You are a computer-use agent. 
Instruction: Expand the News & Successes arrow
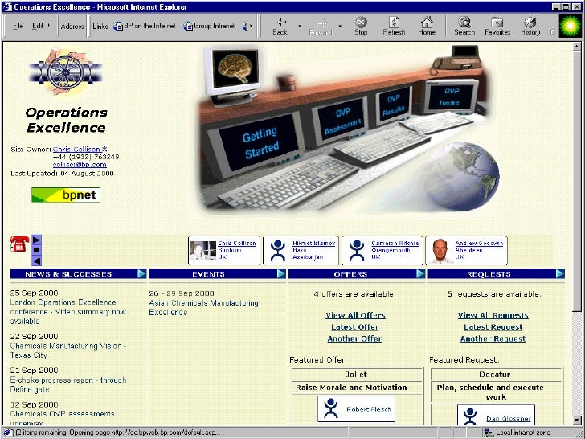click(x=141, y=273)
